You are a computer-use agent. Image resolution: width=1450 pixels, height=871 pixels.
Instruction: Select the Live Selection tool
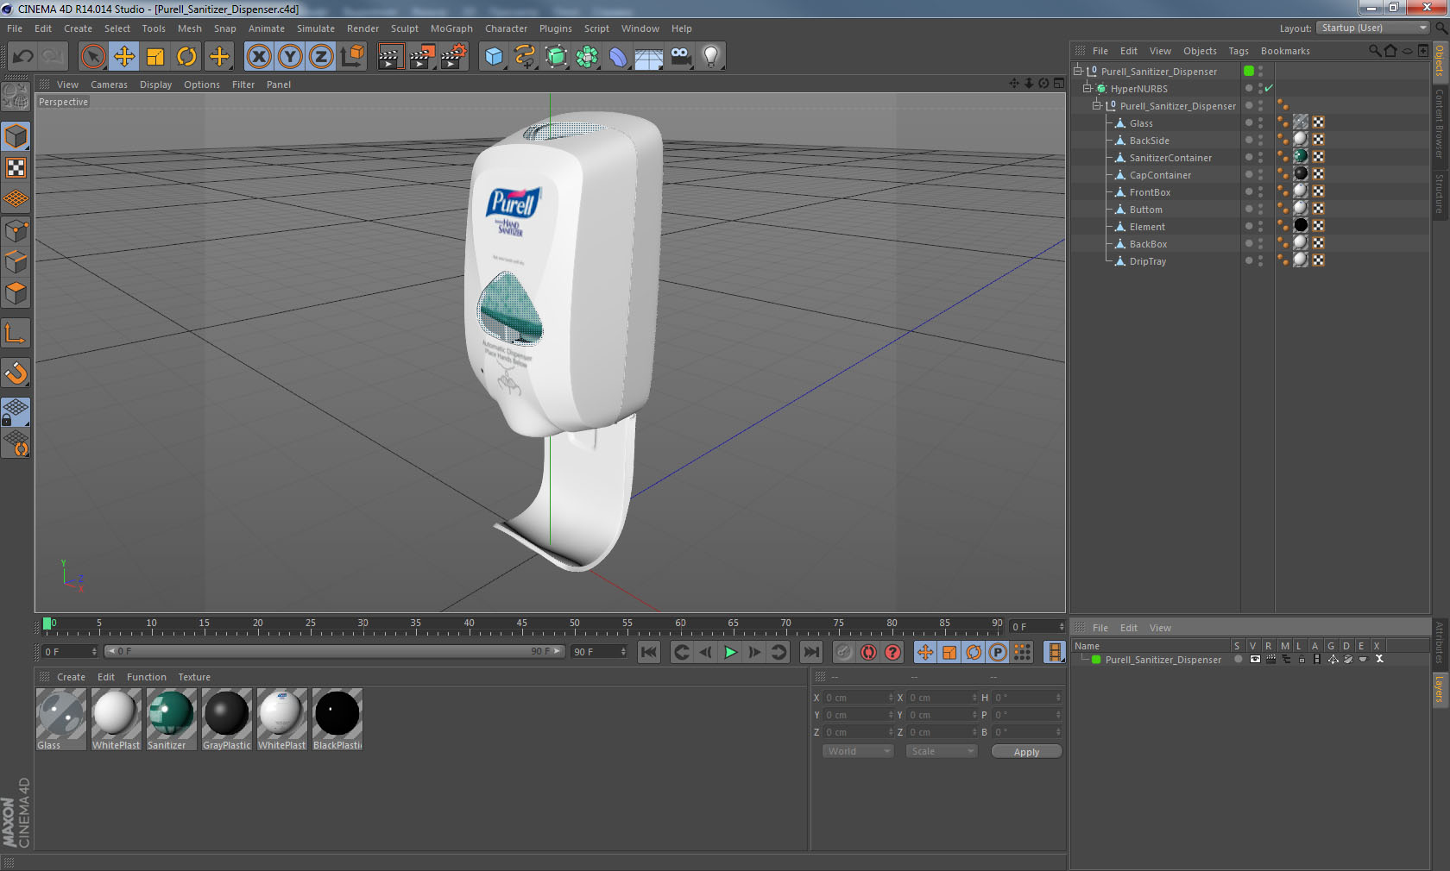(x=92, y=57)
